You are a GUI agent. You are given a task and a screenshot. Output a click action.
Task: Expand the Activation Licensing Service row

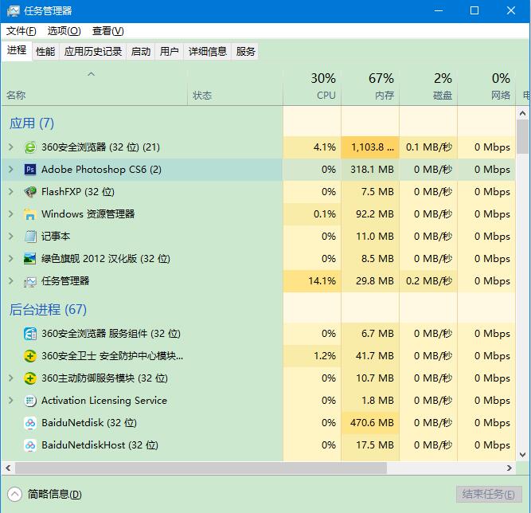(x=11, y=401)
